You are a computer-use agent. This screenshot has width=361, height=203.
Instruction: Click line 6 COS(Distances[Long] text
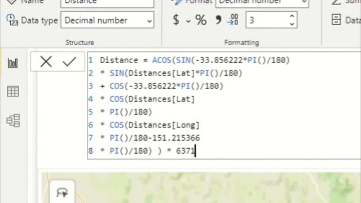(x=155, y=125)
